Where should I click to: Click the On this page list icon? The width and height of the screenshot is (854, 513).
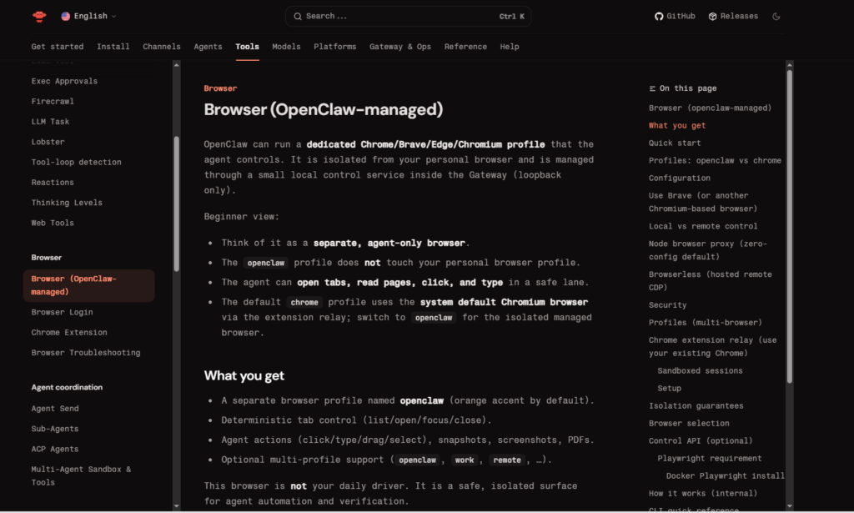pyautogui.click(x=653, y=88)
